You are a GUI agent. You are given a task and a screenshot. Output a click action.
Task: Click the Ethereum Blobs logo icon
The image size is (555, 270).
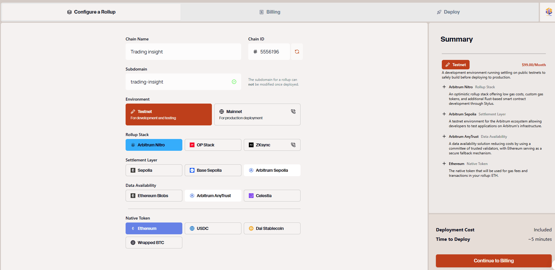(x=133, y=196)
